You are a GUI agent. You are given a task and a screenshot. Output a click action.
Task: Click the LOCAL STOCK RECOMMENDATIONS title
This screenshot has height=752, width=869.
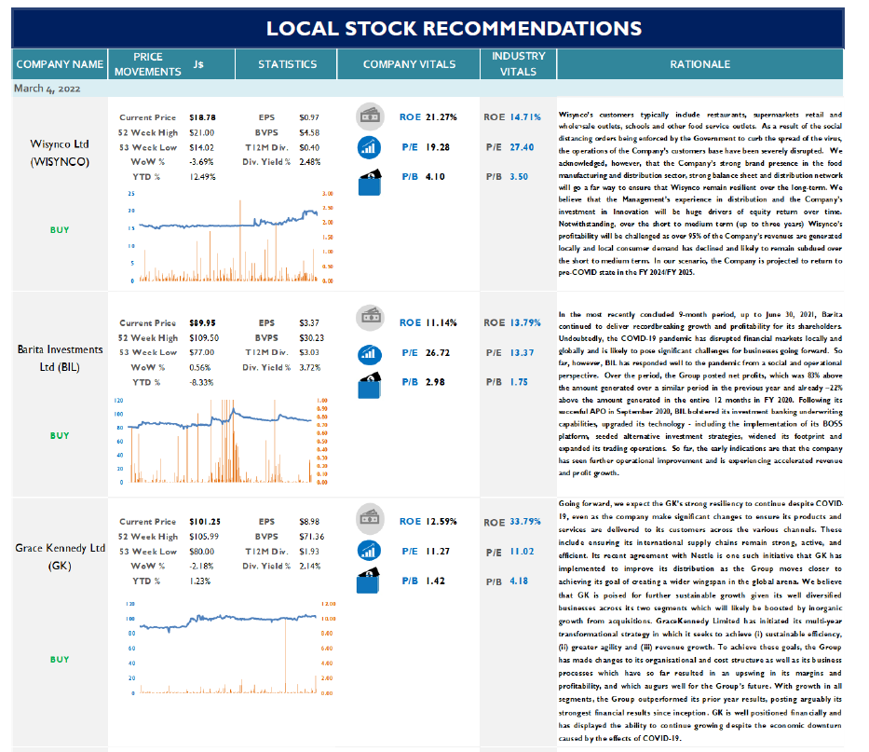(454, 28)
